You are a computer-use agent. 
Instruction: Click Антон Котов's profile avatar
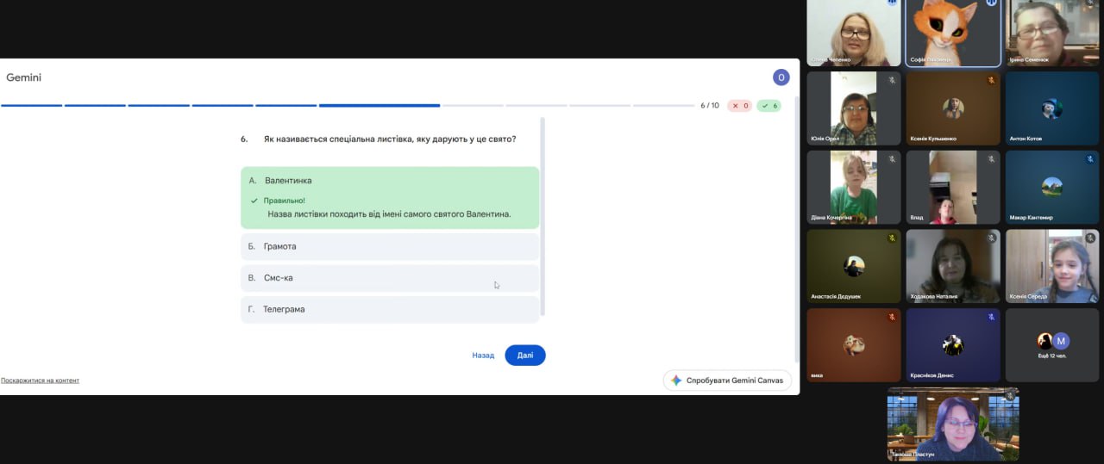(1051, 108)
